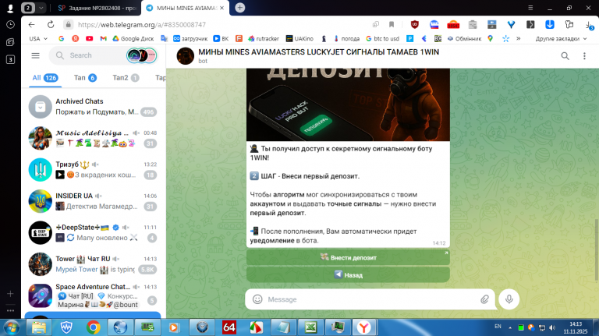Open chat more options three-dot menu

tap(584, 56)
